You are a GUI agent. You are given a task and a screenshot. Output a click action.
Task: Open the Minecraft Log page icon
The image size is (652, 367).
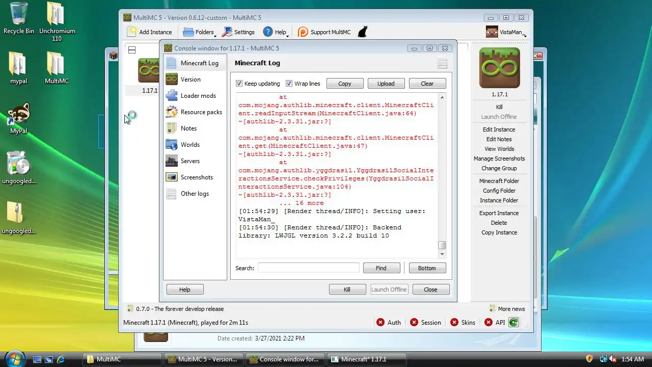click(x=172, y=63)
